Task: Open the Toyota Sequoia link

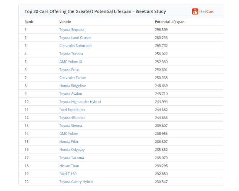Action: tap(72, 29)
